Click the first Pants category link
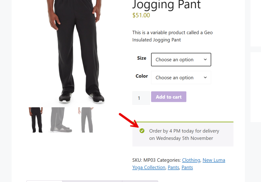This screenshot has width=261, height=182. tap(173, 167)
